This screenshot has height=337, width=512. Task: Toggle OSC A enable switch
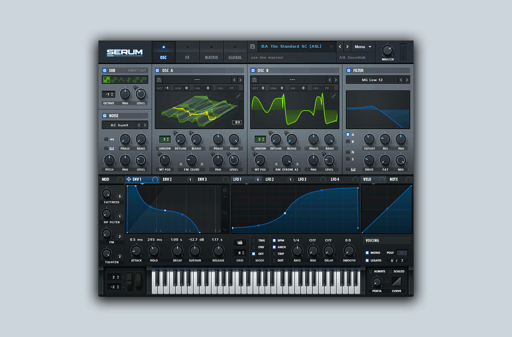pyautogui.click(x=157, y=70)
